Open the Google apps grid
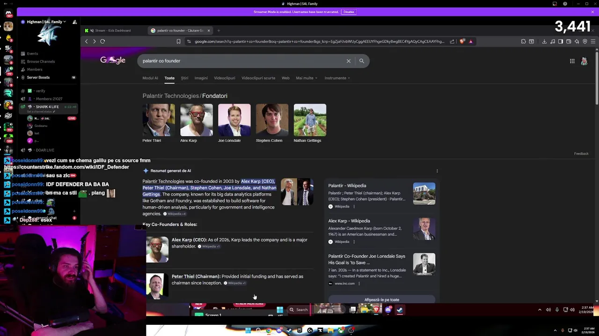 pyautogui.click(x=572, y=61)
